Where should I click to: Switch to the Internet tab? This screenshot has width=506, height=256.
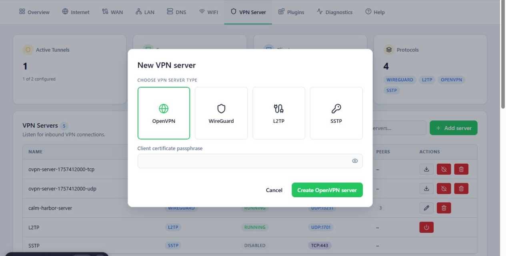(76, 12)
